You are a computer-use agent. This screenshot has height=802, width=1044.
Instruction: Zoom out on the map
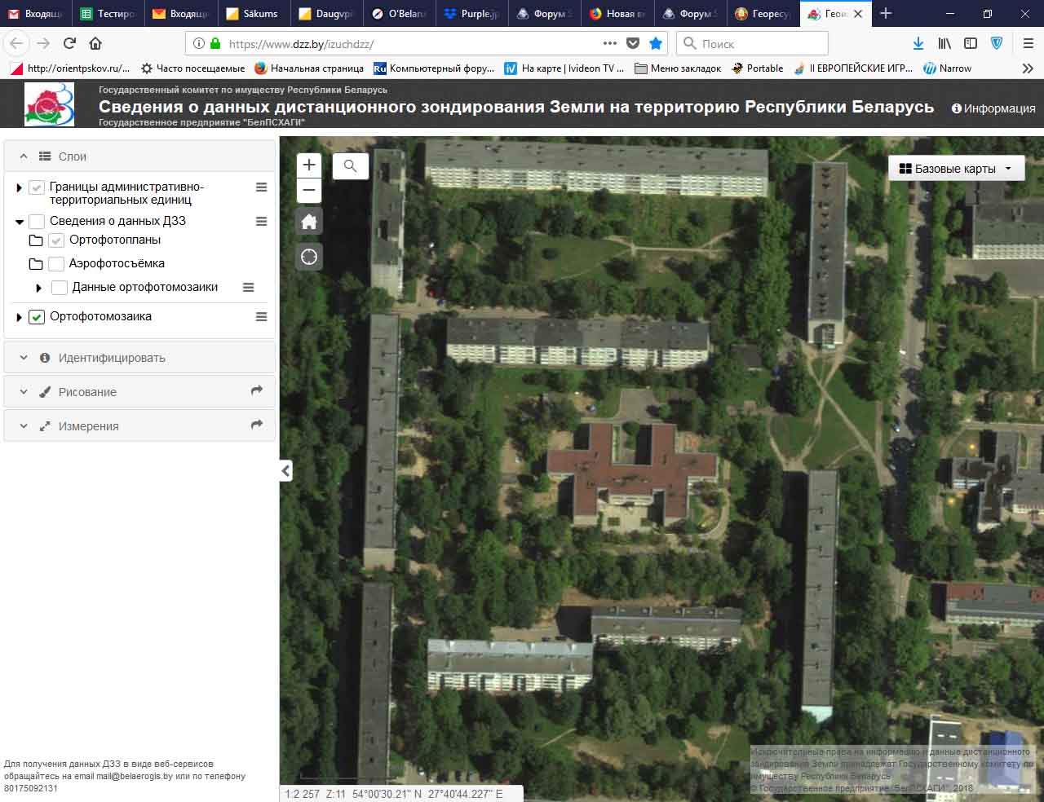pyautogui.click(x=309, y=191)
